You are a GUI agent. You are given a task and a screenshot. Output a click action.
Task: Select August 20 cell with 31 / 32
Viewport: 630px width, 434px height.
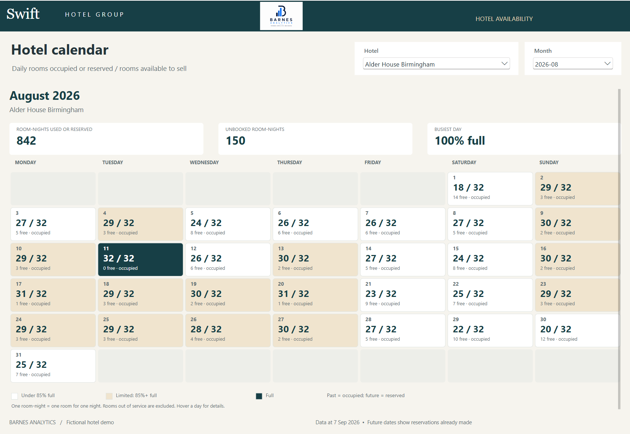click(x=315, y=295)
